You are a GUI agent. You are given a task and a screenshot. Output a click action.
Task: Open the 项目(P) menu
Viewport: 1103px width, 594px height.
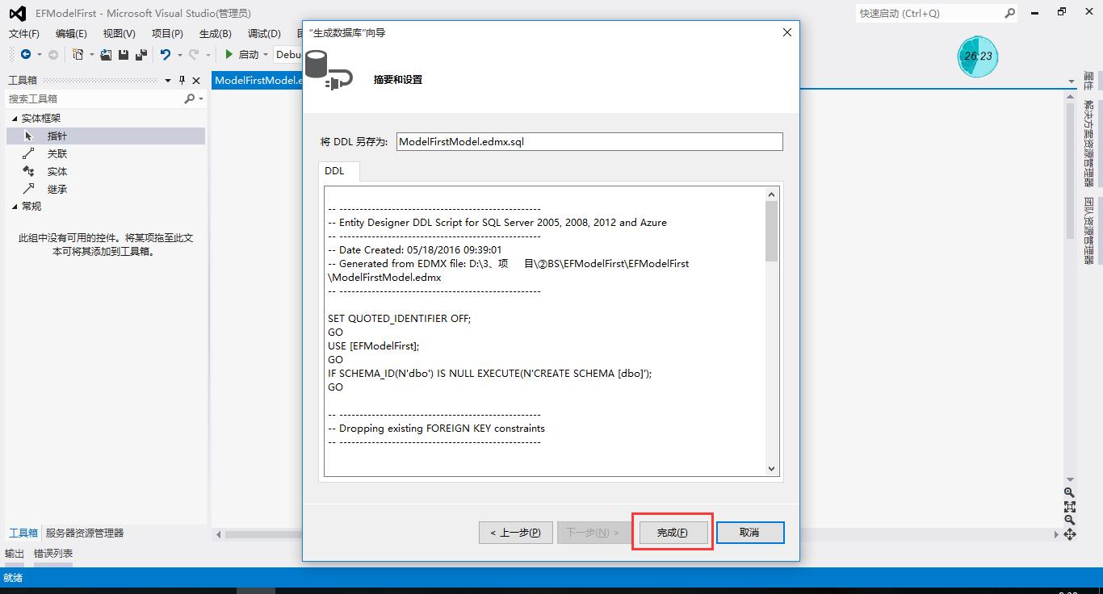click(x=167, y=33)
